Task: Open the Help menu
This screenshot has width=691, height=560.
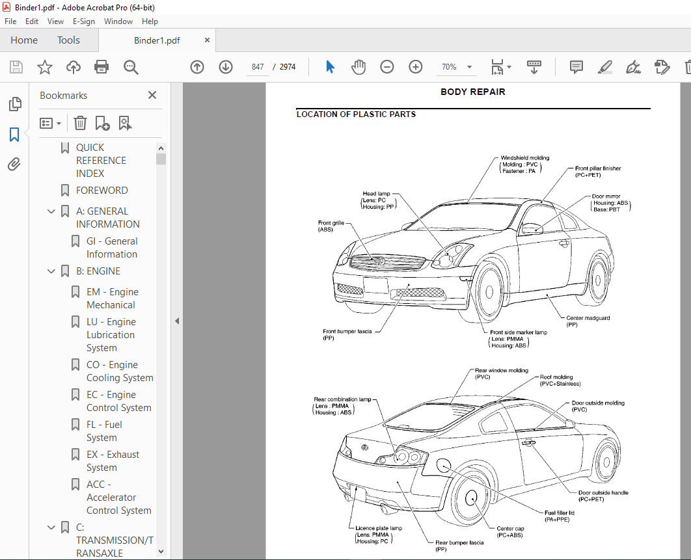Action: pos(150,21)
